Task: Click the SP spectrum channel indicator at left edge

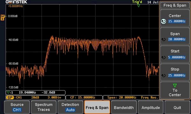Action: coord(3,17)
